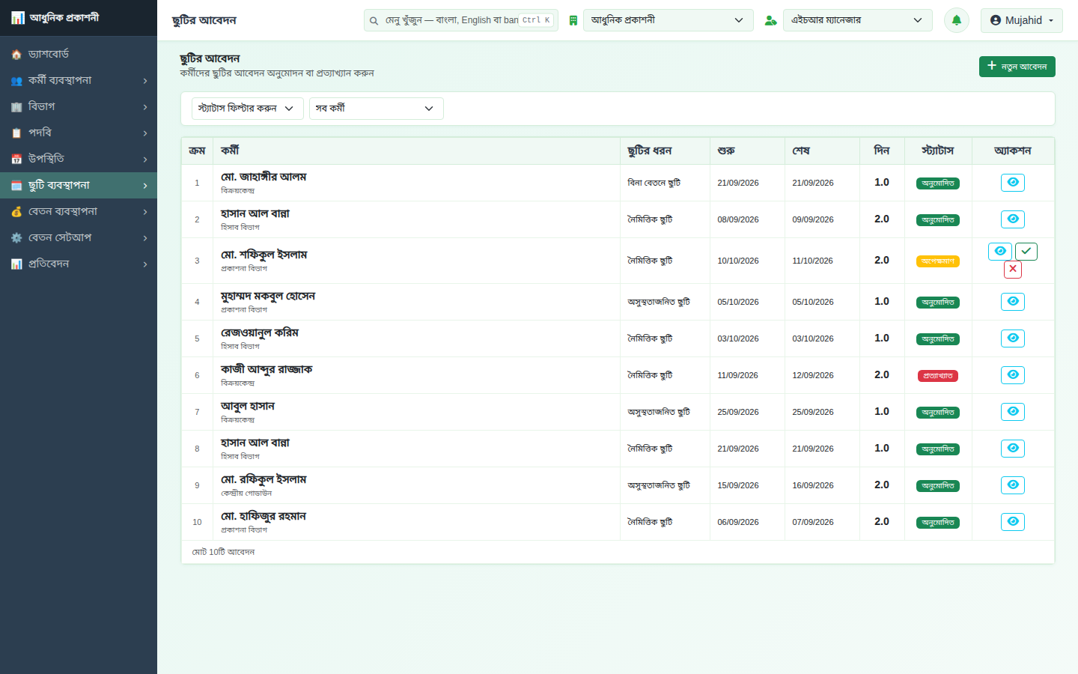This screenshot has width=1078, height=674.
Task: Open the আধুনিক প্রকাশনী company selector
Action: pos(669,20)
